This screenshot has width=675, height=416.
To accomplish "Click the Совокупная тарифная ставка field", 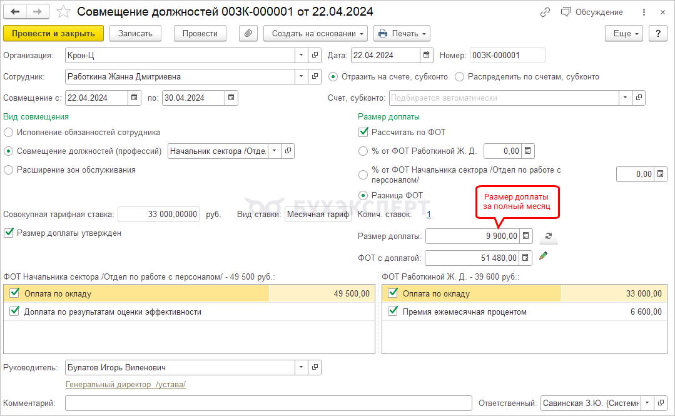I will [x=158, y=214].
